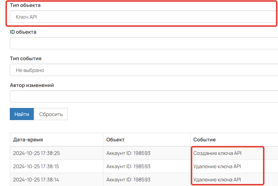This screenshot has width=278, height=186.
Task: Click 'Удаление ключа API' in the 17:38:14 row
Action: click(217, 180)
